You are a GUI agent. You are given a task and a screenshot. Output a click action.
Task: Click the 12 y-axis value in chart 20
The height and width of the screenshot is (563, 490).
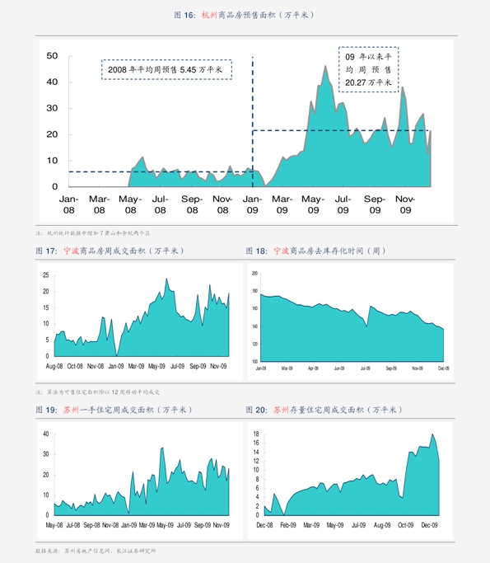[256, 461]
